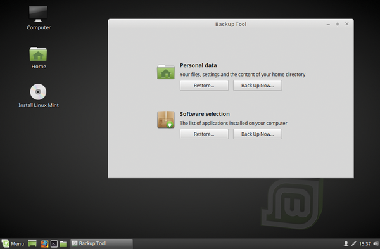Back up Personal data now
The width and height of the screenshot is (380, 249).
[257, 86]
